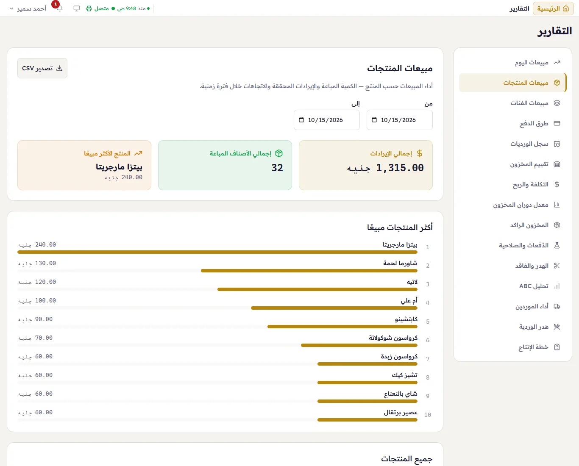Open the أحمد سمير user dropdown
The image size is (579, 466).
pyautogui.click(x=28, y=8)
